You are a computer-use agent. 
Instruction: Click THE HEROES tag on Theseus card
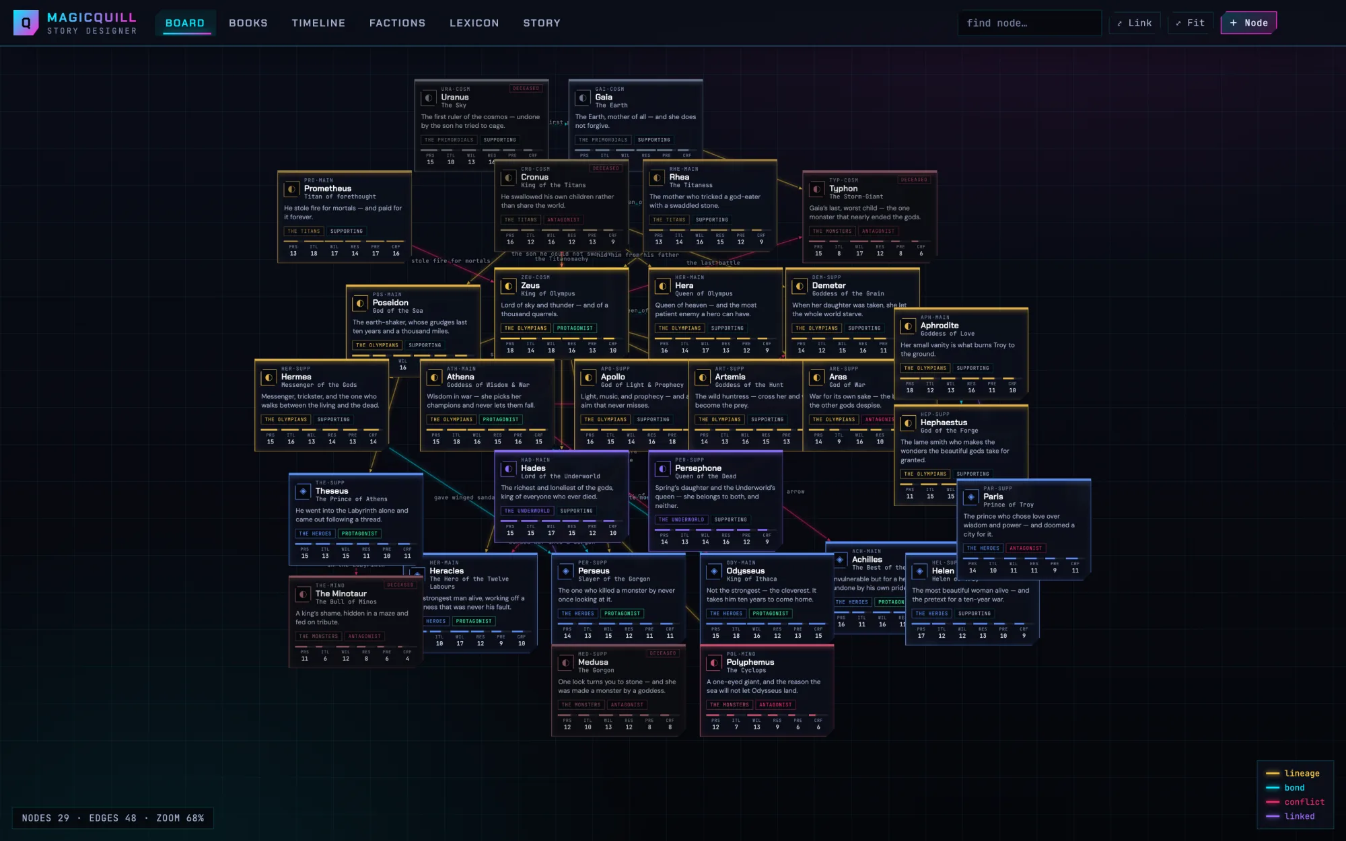click(315, 534)
